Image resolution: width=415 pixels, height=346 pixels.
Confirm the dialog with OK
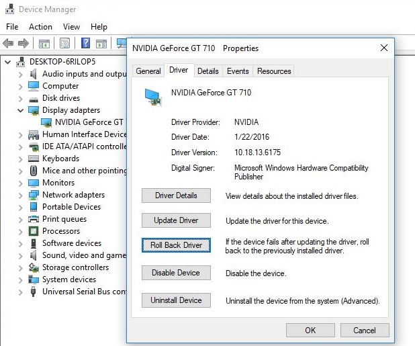310,330
